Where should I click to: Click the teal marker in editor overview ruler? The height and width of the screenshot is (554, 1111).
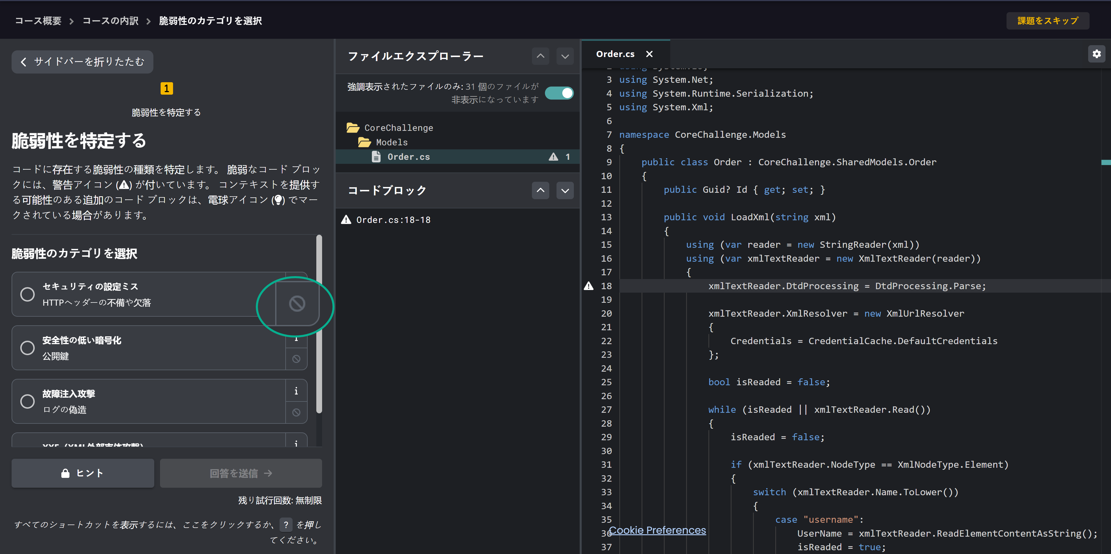coord(1106,162)
